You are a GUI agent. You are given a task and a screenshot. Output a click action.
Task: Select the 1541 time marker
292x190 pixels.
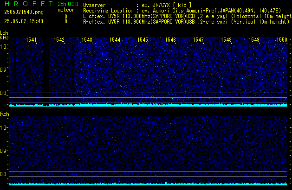tap(31, 40)
